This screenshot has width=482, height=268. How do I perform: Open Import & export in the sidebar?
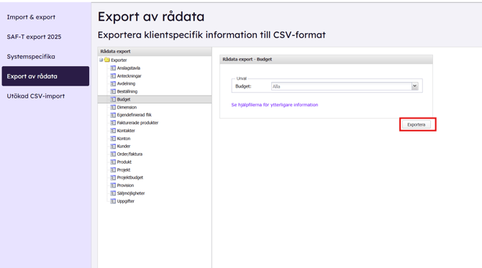point(31,17)
